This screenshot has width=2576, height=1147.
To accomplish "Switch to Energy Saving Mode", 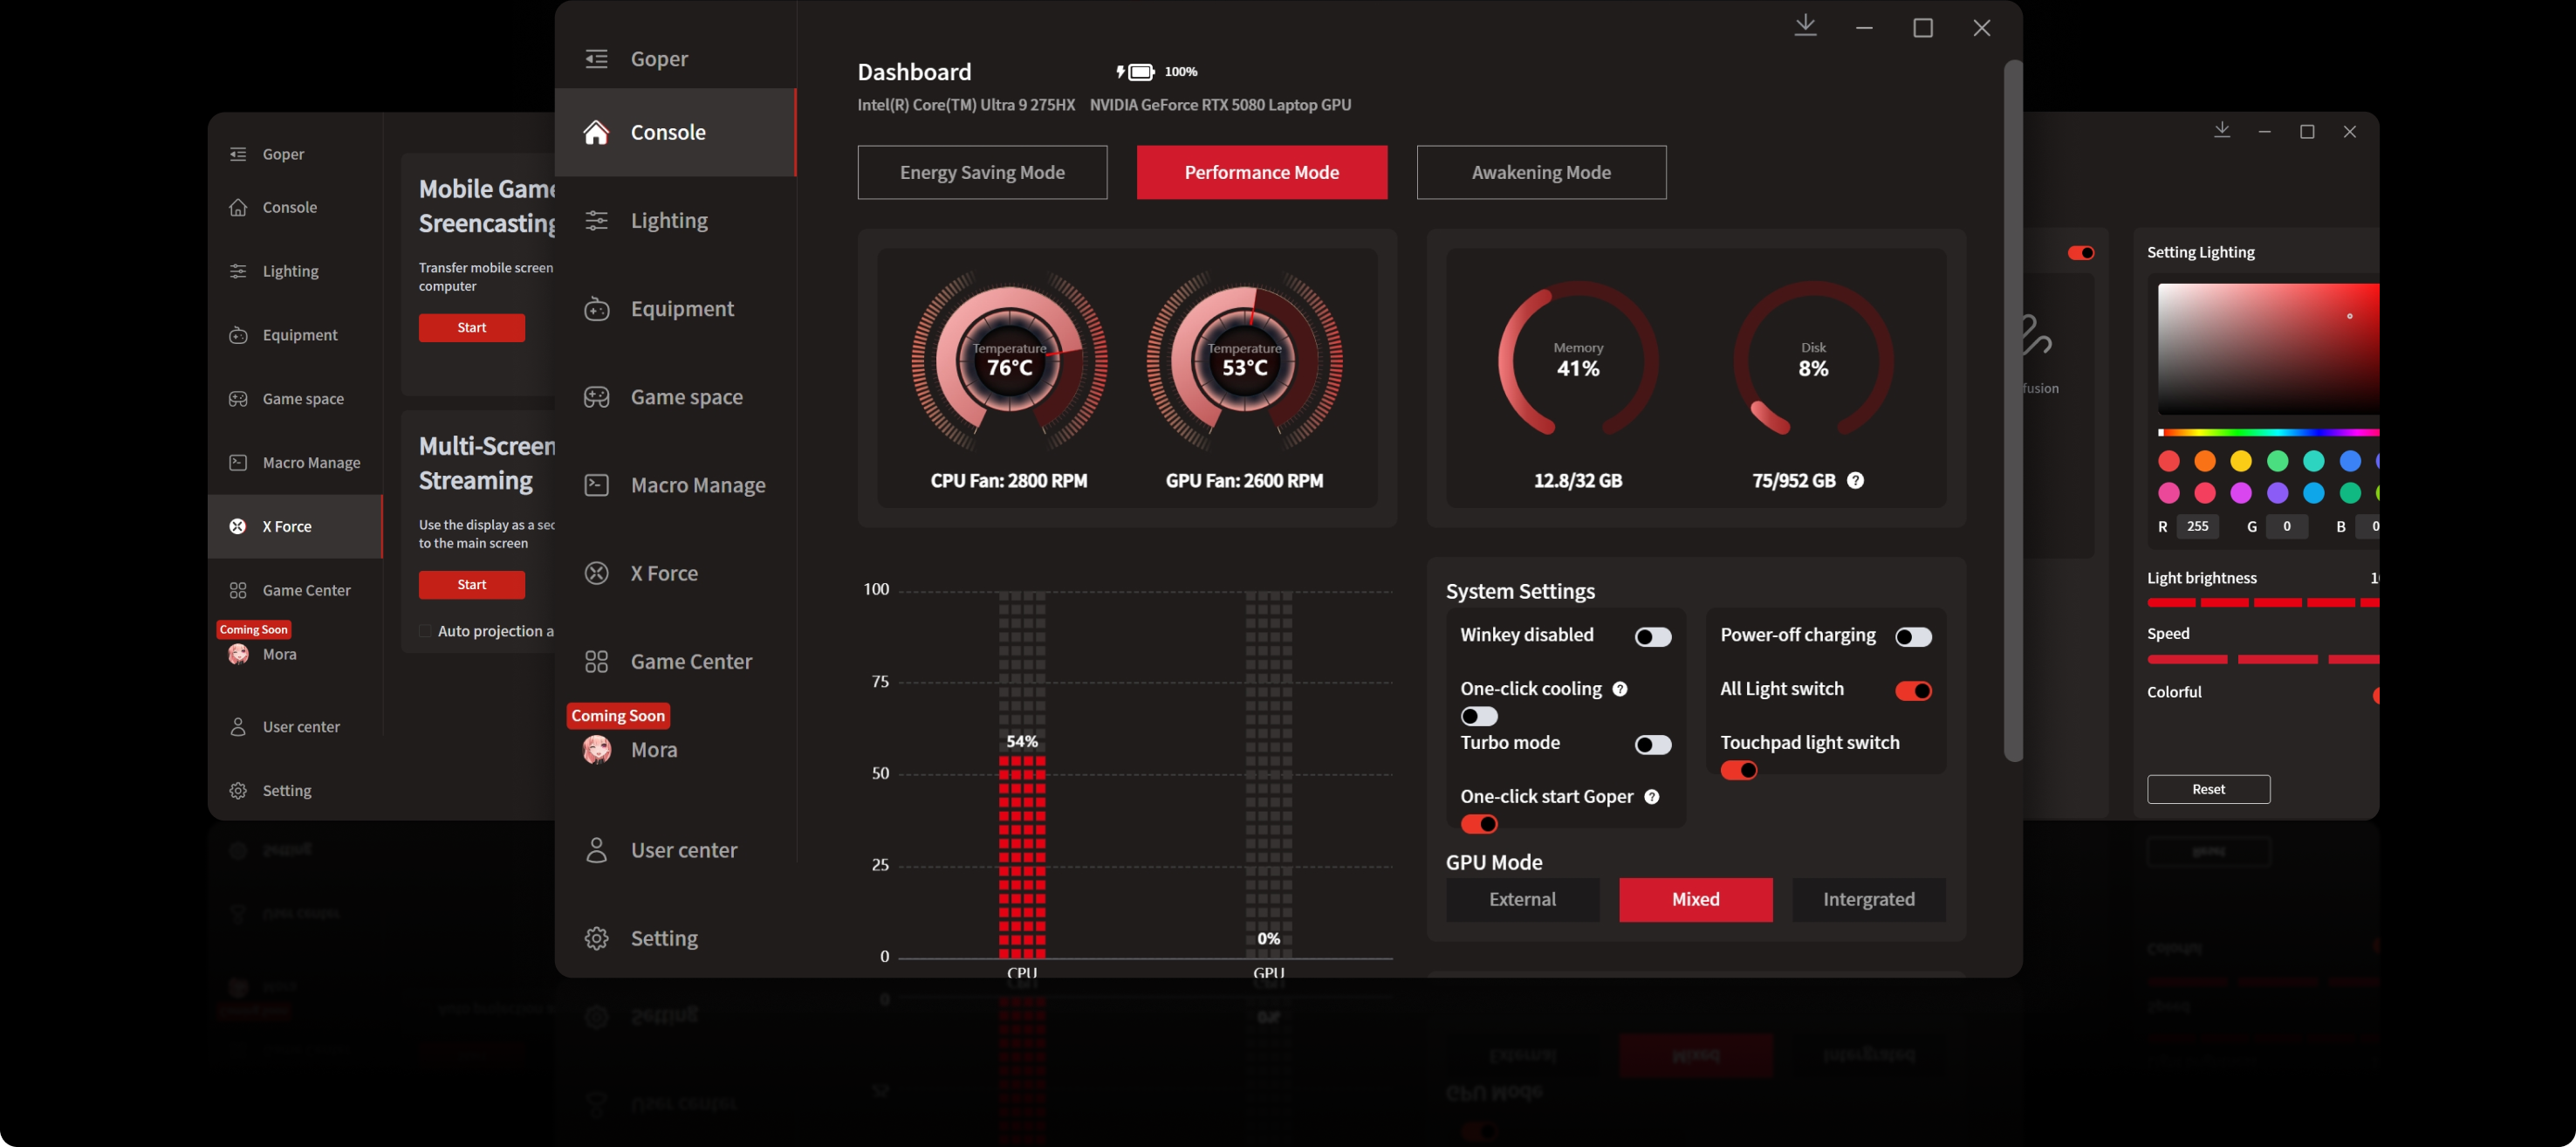I will (981, 172).
